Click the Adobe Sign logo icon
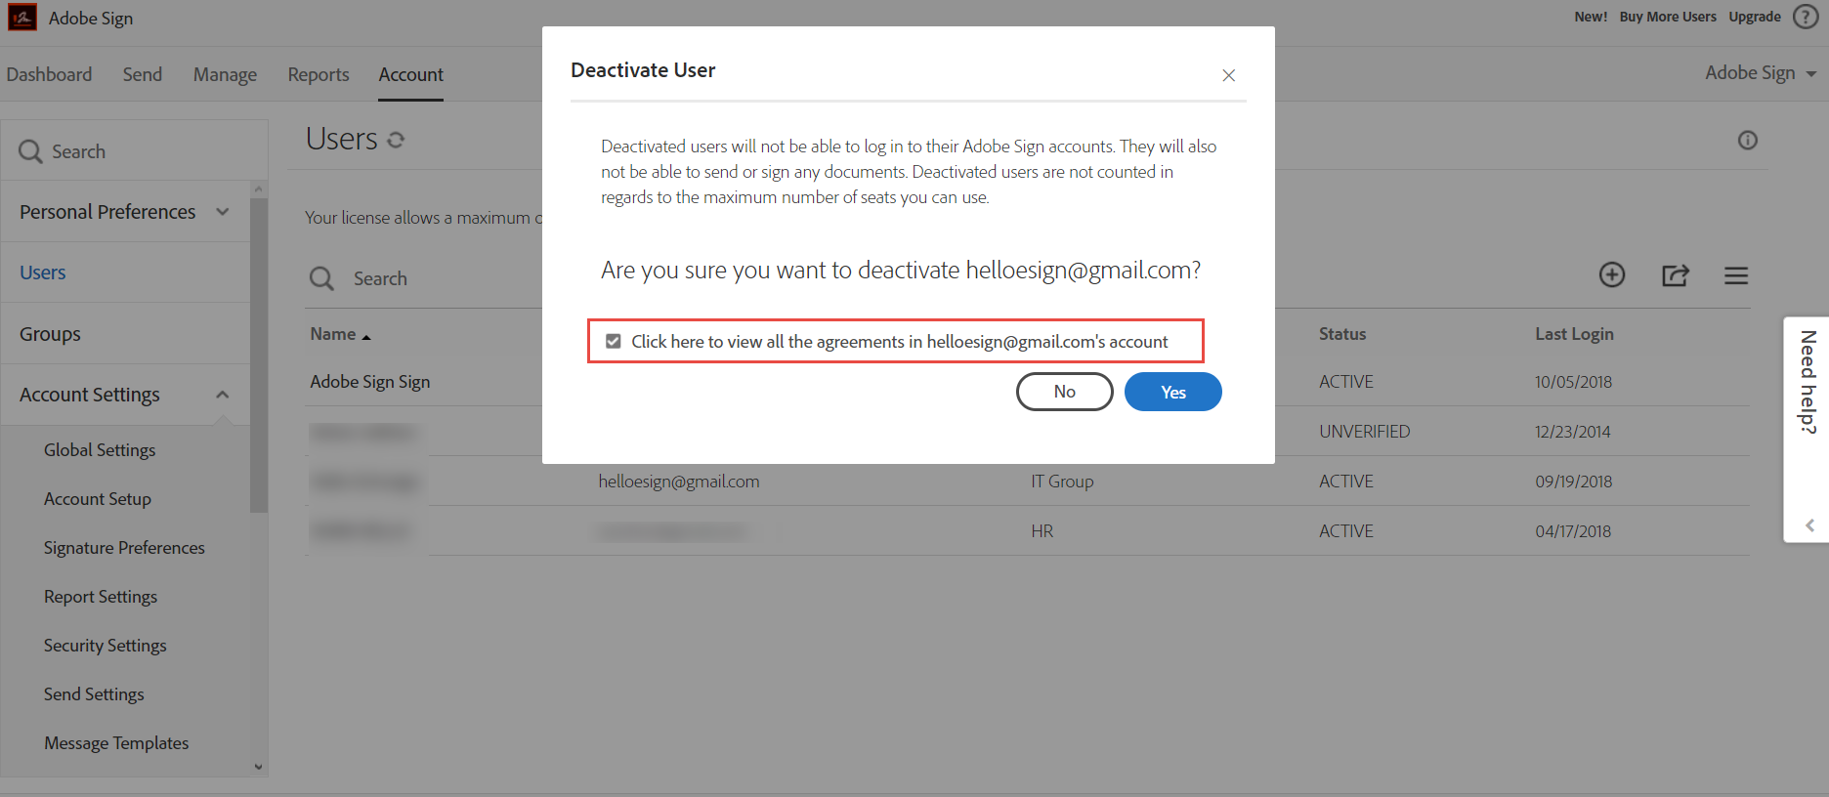The image size is (1829, 797). (x=22, y=18)
